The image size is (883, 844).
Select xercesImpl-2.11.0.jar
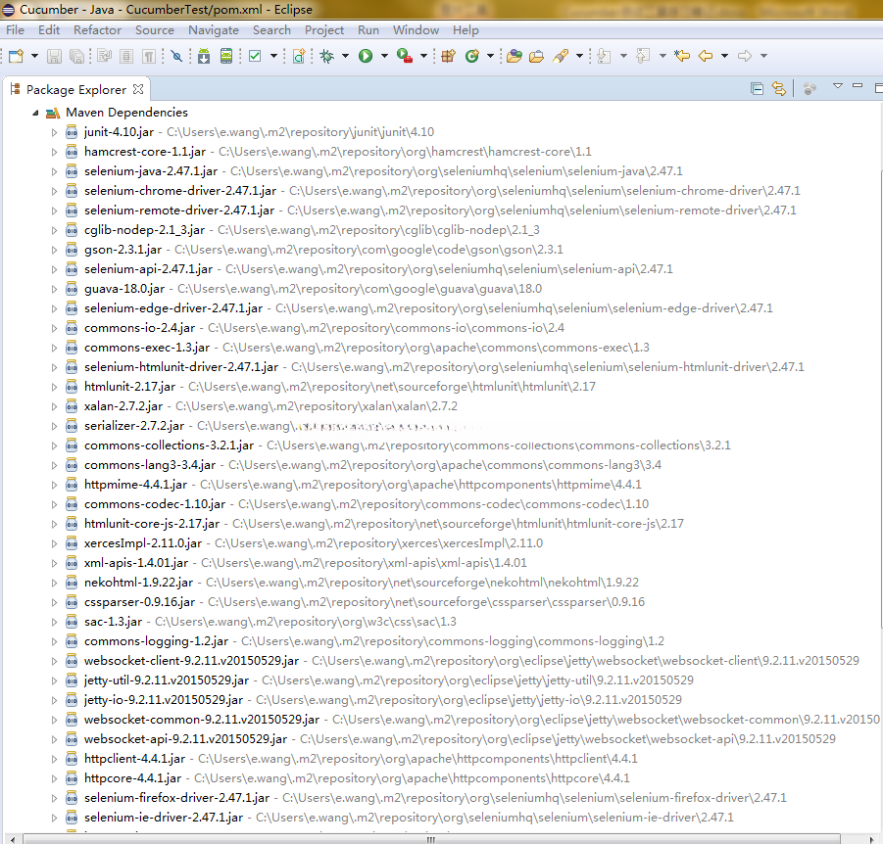pos(142,543)
